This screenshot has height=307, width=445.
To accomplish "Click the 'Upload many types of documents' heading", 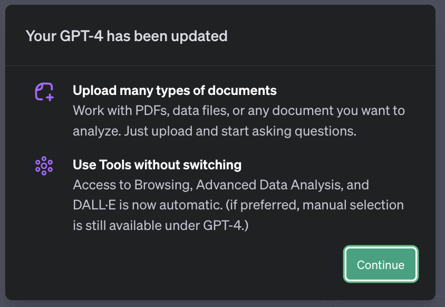I will (175, 90).
